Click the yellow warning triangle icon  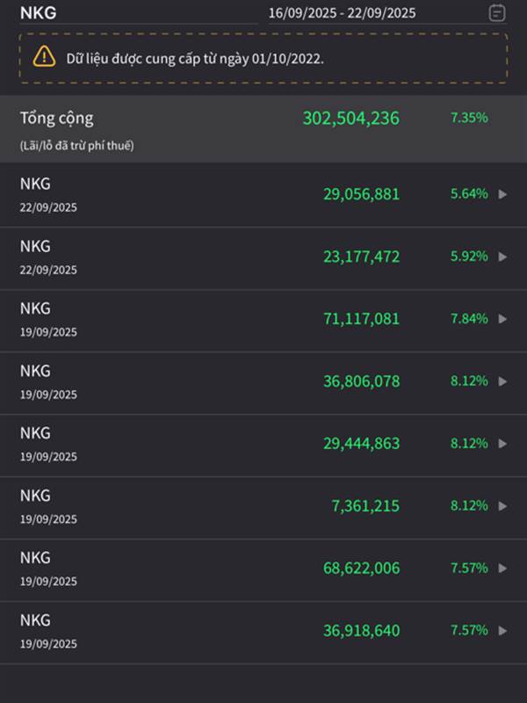coord(44,57)
